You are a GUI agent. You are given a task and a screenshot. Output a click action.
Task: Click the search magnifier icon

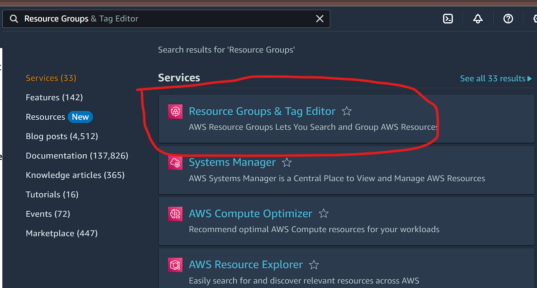[14, 19]
